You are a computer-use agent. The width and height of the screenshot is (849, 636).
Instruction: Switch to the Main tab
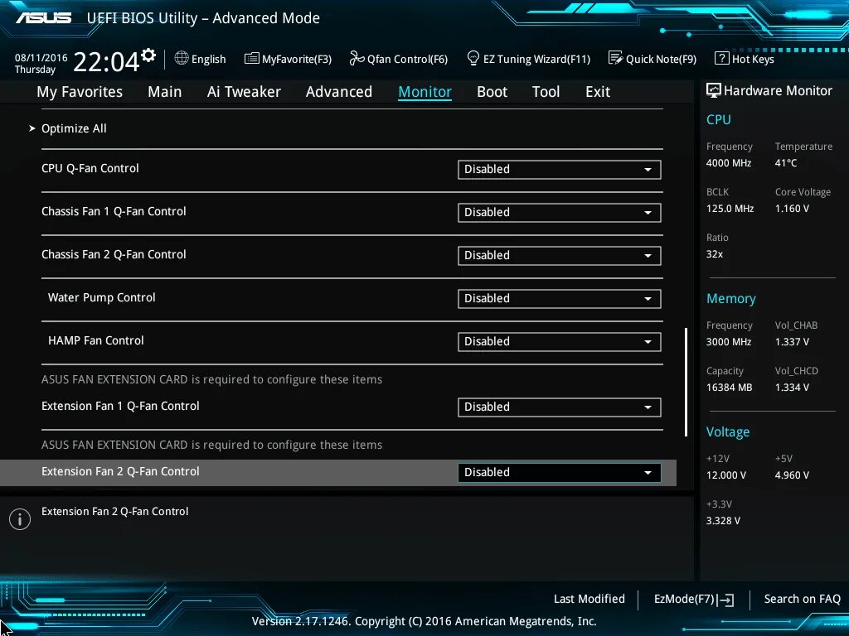point(165,92)
